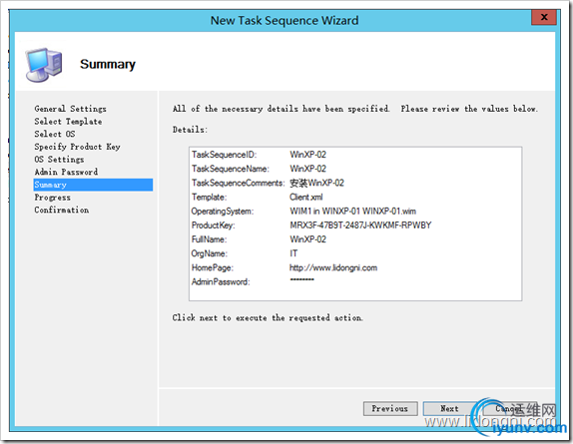
Task: Go to the Select OS step
Action: [55, 134]
